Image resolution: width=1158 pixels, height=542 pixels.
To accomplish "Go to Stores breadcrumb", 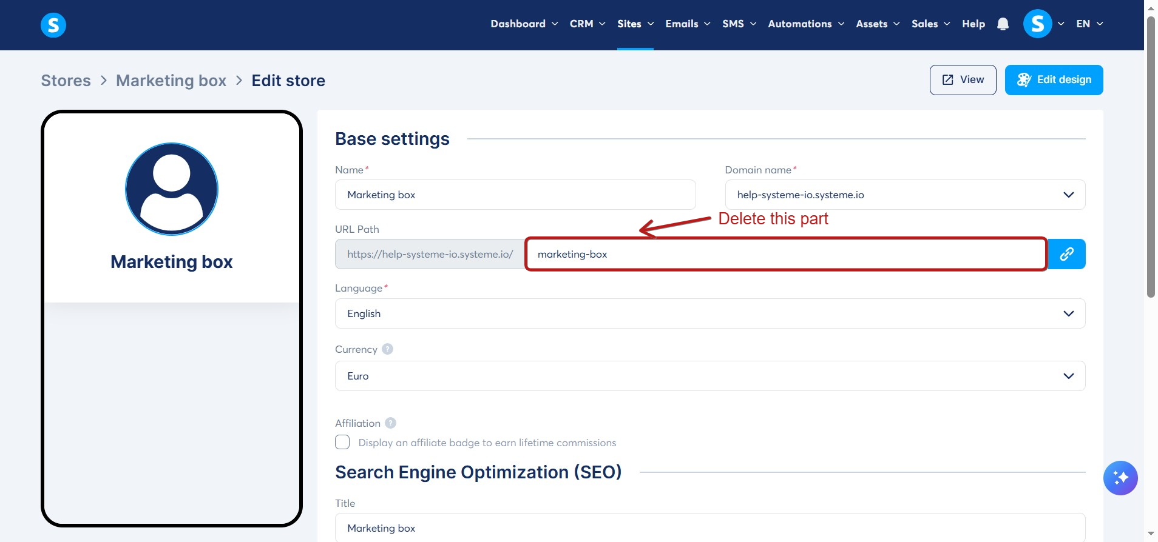I will click(x=66, y=81).
